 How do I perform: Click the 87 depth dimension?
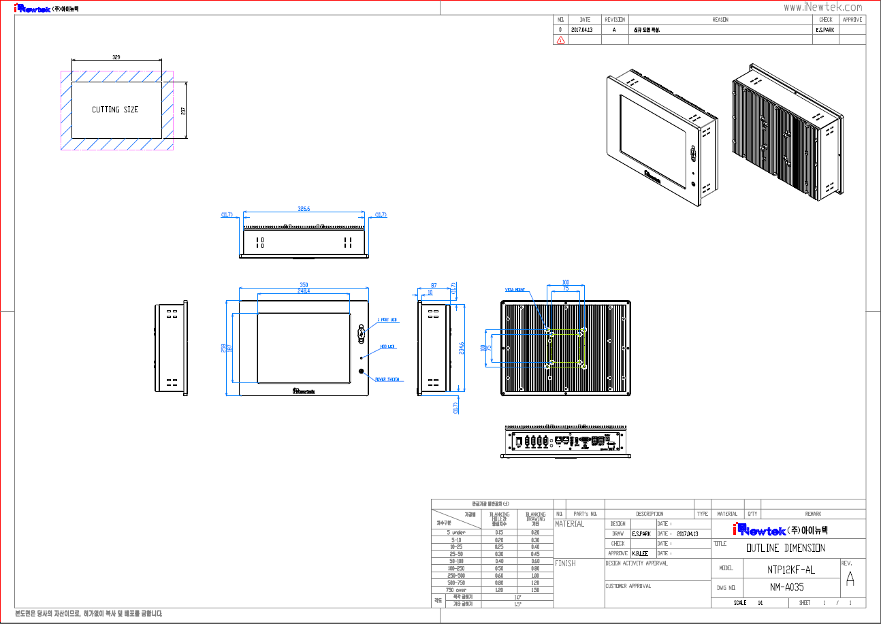click(x=434, y=285)
